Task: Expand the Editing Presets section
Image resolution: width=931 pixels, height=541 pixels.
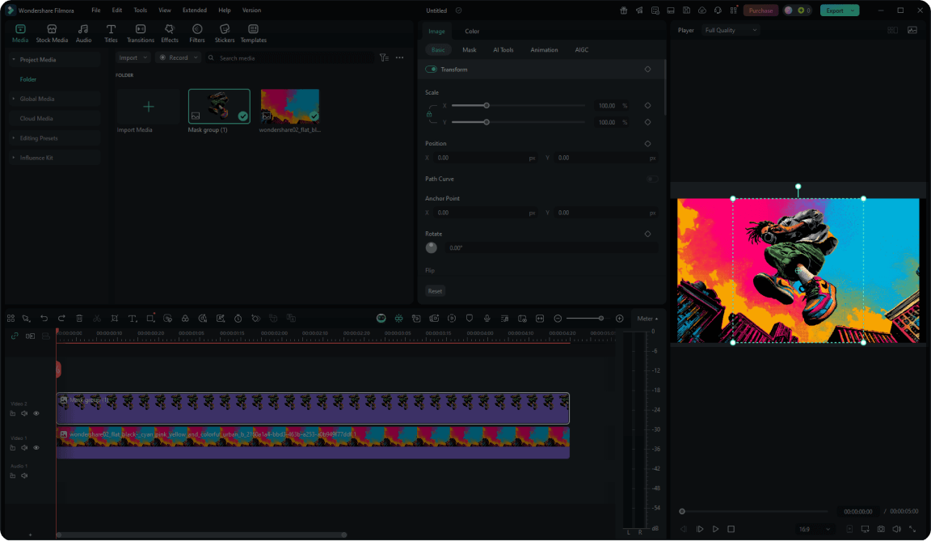Action: tap(14, 137)
